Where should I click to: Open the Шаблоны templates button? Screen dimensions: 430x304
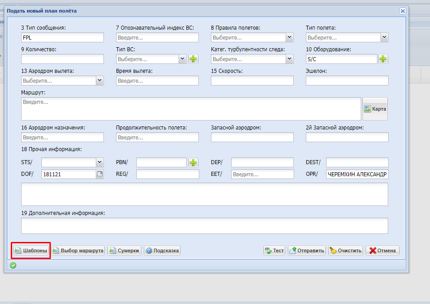(x=31, y=250)
